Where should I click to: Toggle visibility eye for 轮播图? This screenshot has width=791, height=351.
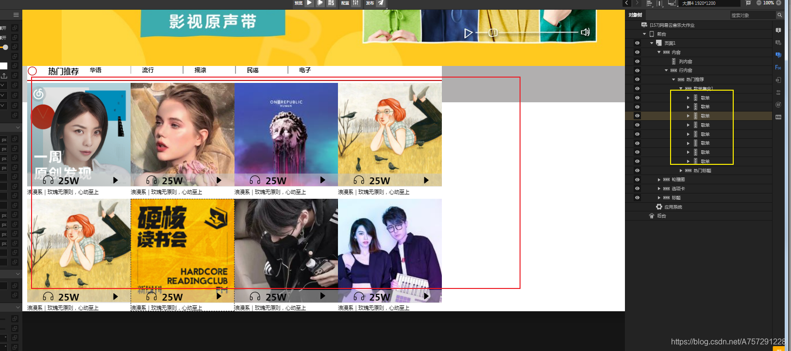point(637,179)
